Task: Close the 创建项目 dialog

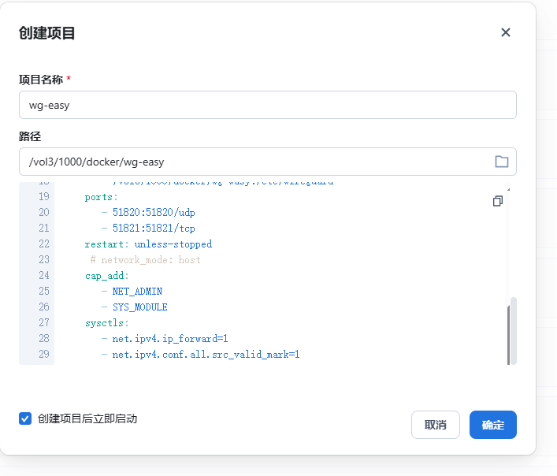Action: click(506, 32)
